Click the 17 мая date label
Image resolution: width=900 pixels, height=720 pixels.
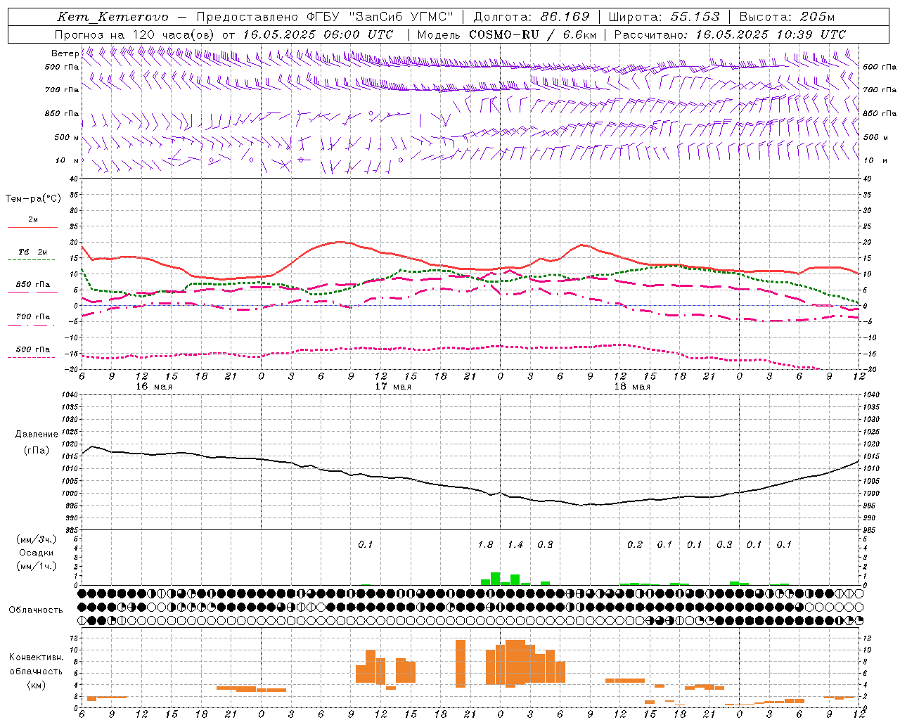tap(393, 387)
